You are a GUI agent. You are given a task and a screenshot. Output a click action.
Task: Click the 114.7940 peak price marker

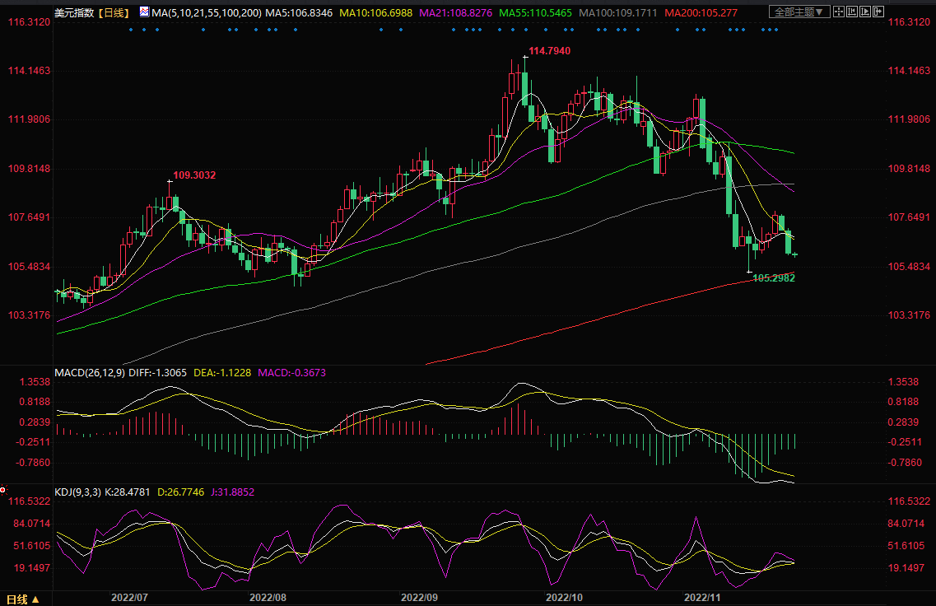tap(549, 51)
